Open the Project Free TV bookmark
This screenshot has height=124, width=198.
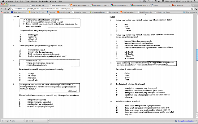(x=37, y=12)
